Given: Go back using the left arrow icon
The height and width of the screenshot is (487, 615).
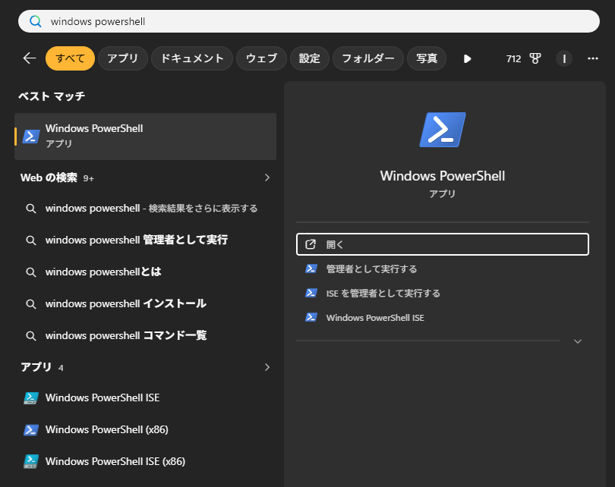Looking at the screenshot, I should pyautogui.click(x=30, y=58).
